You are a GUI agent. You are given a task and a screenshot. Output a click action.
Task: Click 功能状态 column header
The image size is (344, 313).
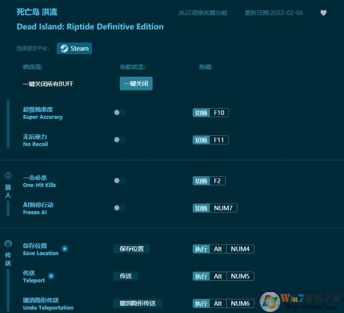pyautogui.click(x=132, y=67)
